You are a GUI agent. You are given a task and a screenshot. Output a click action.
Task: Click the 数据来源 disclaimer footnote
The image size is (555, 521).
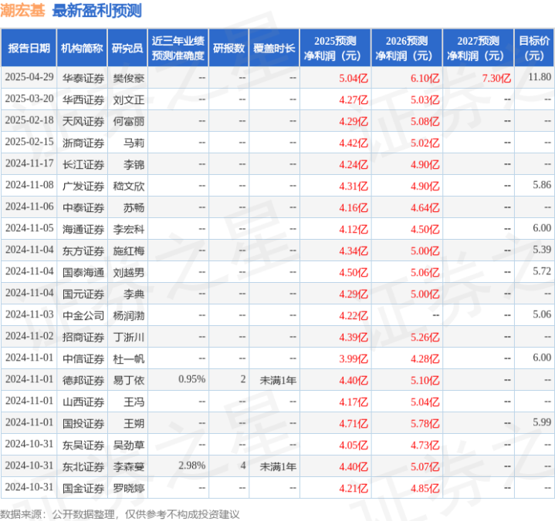tap(120, 514)
